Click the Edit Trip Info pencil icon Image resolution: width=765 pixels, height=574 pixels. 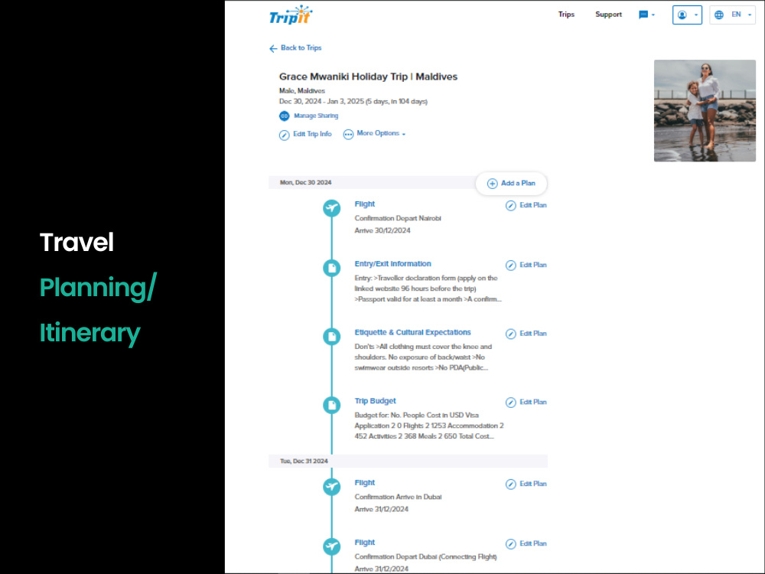tap(284, 135)
